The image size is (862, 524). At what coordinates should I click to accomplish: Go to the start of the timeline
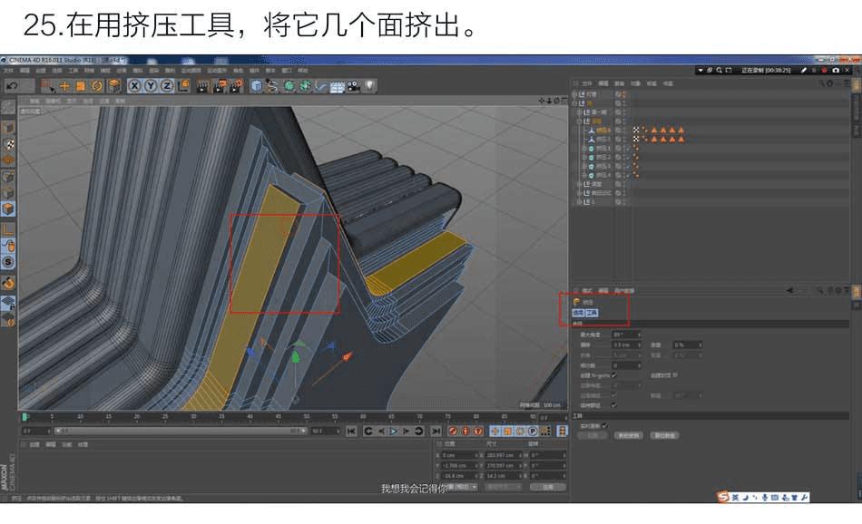[351, 432]
